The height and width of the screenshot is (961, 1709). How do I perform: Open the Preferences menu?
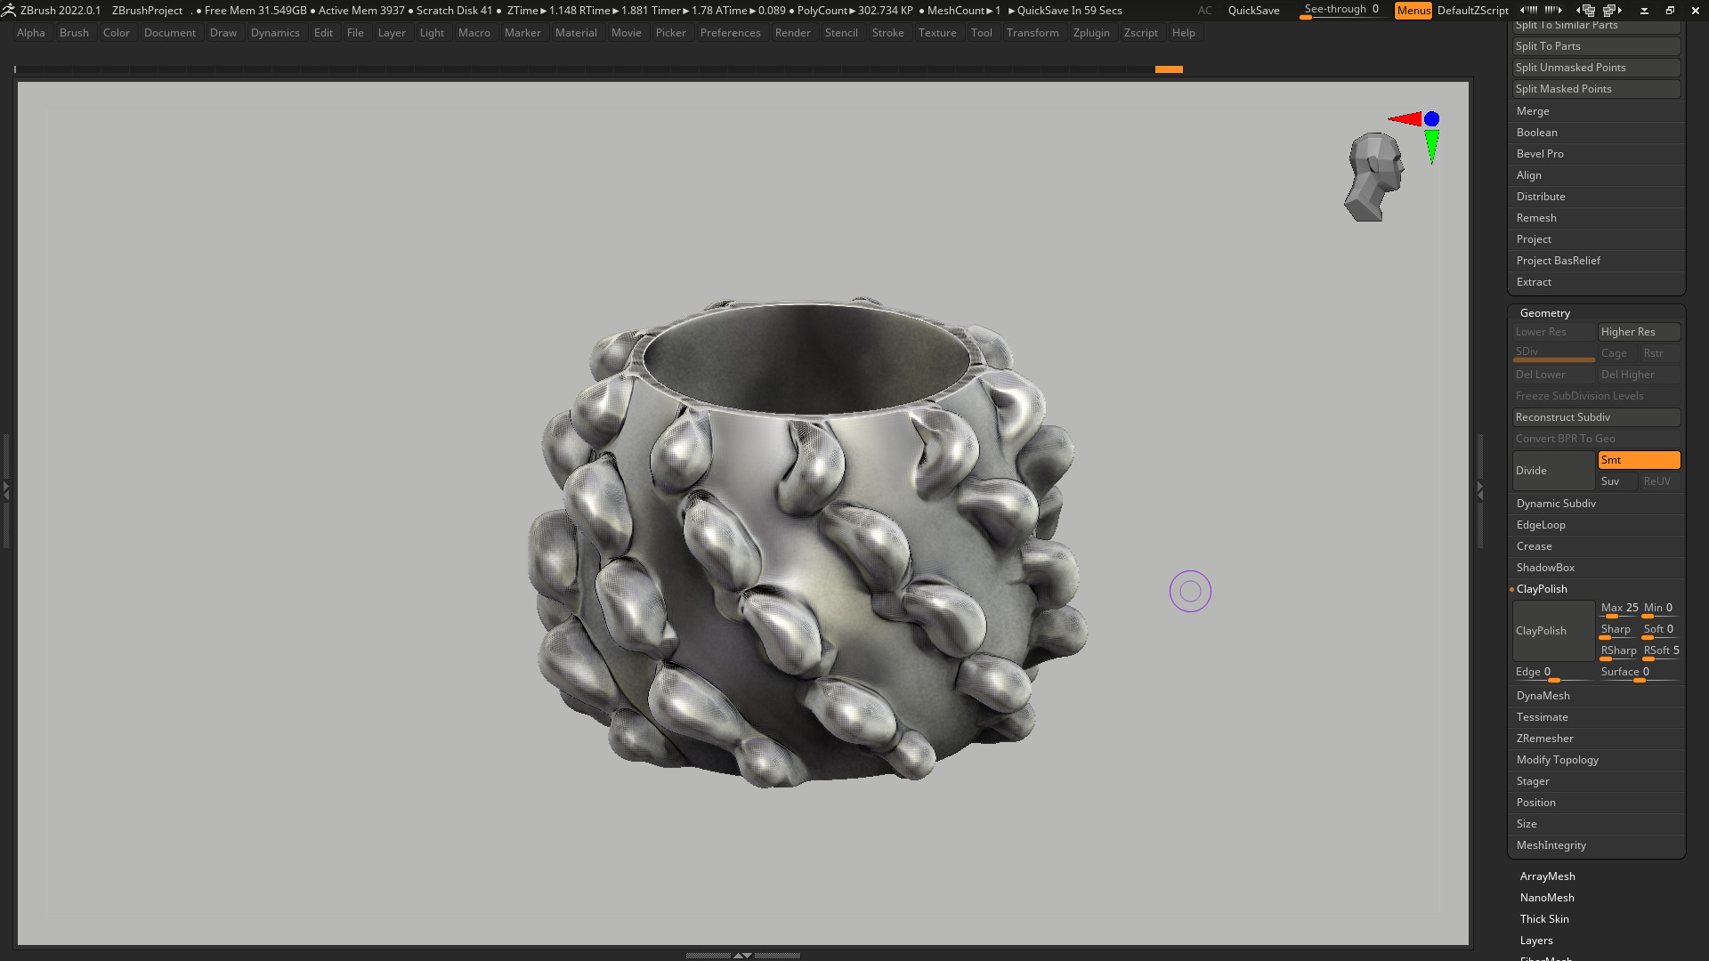click(730, 33)
